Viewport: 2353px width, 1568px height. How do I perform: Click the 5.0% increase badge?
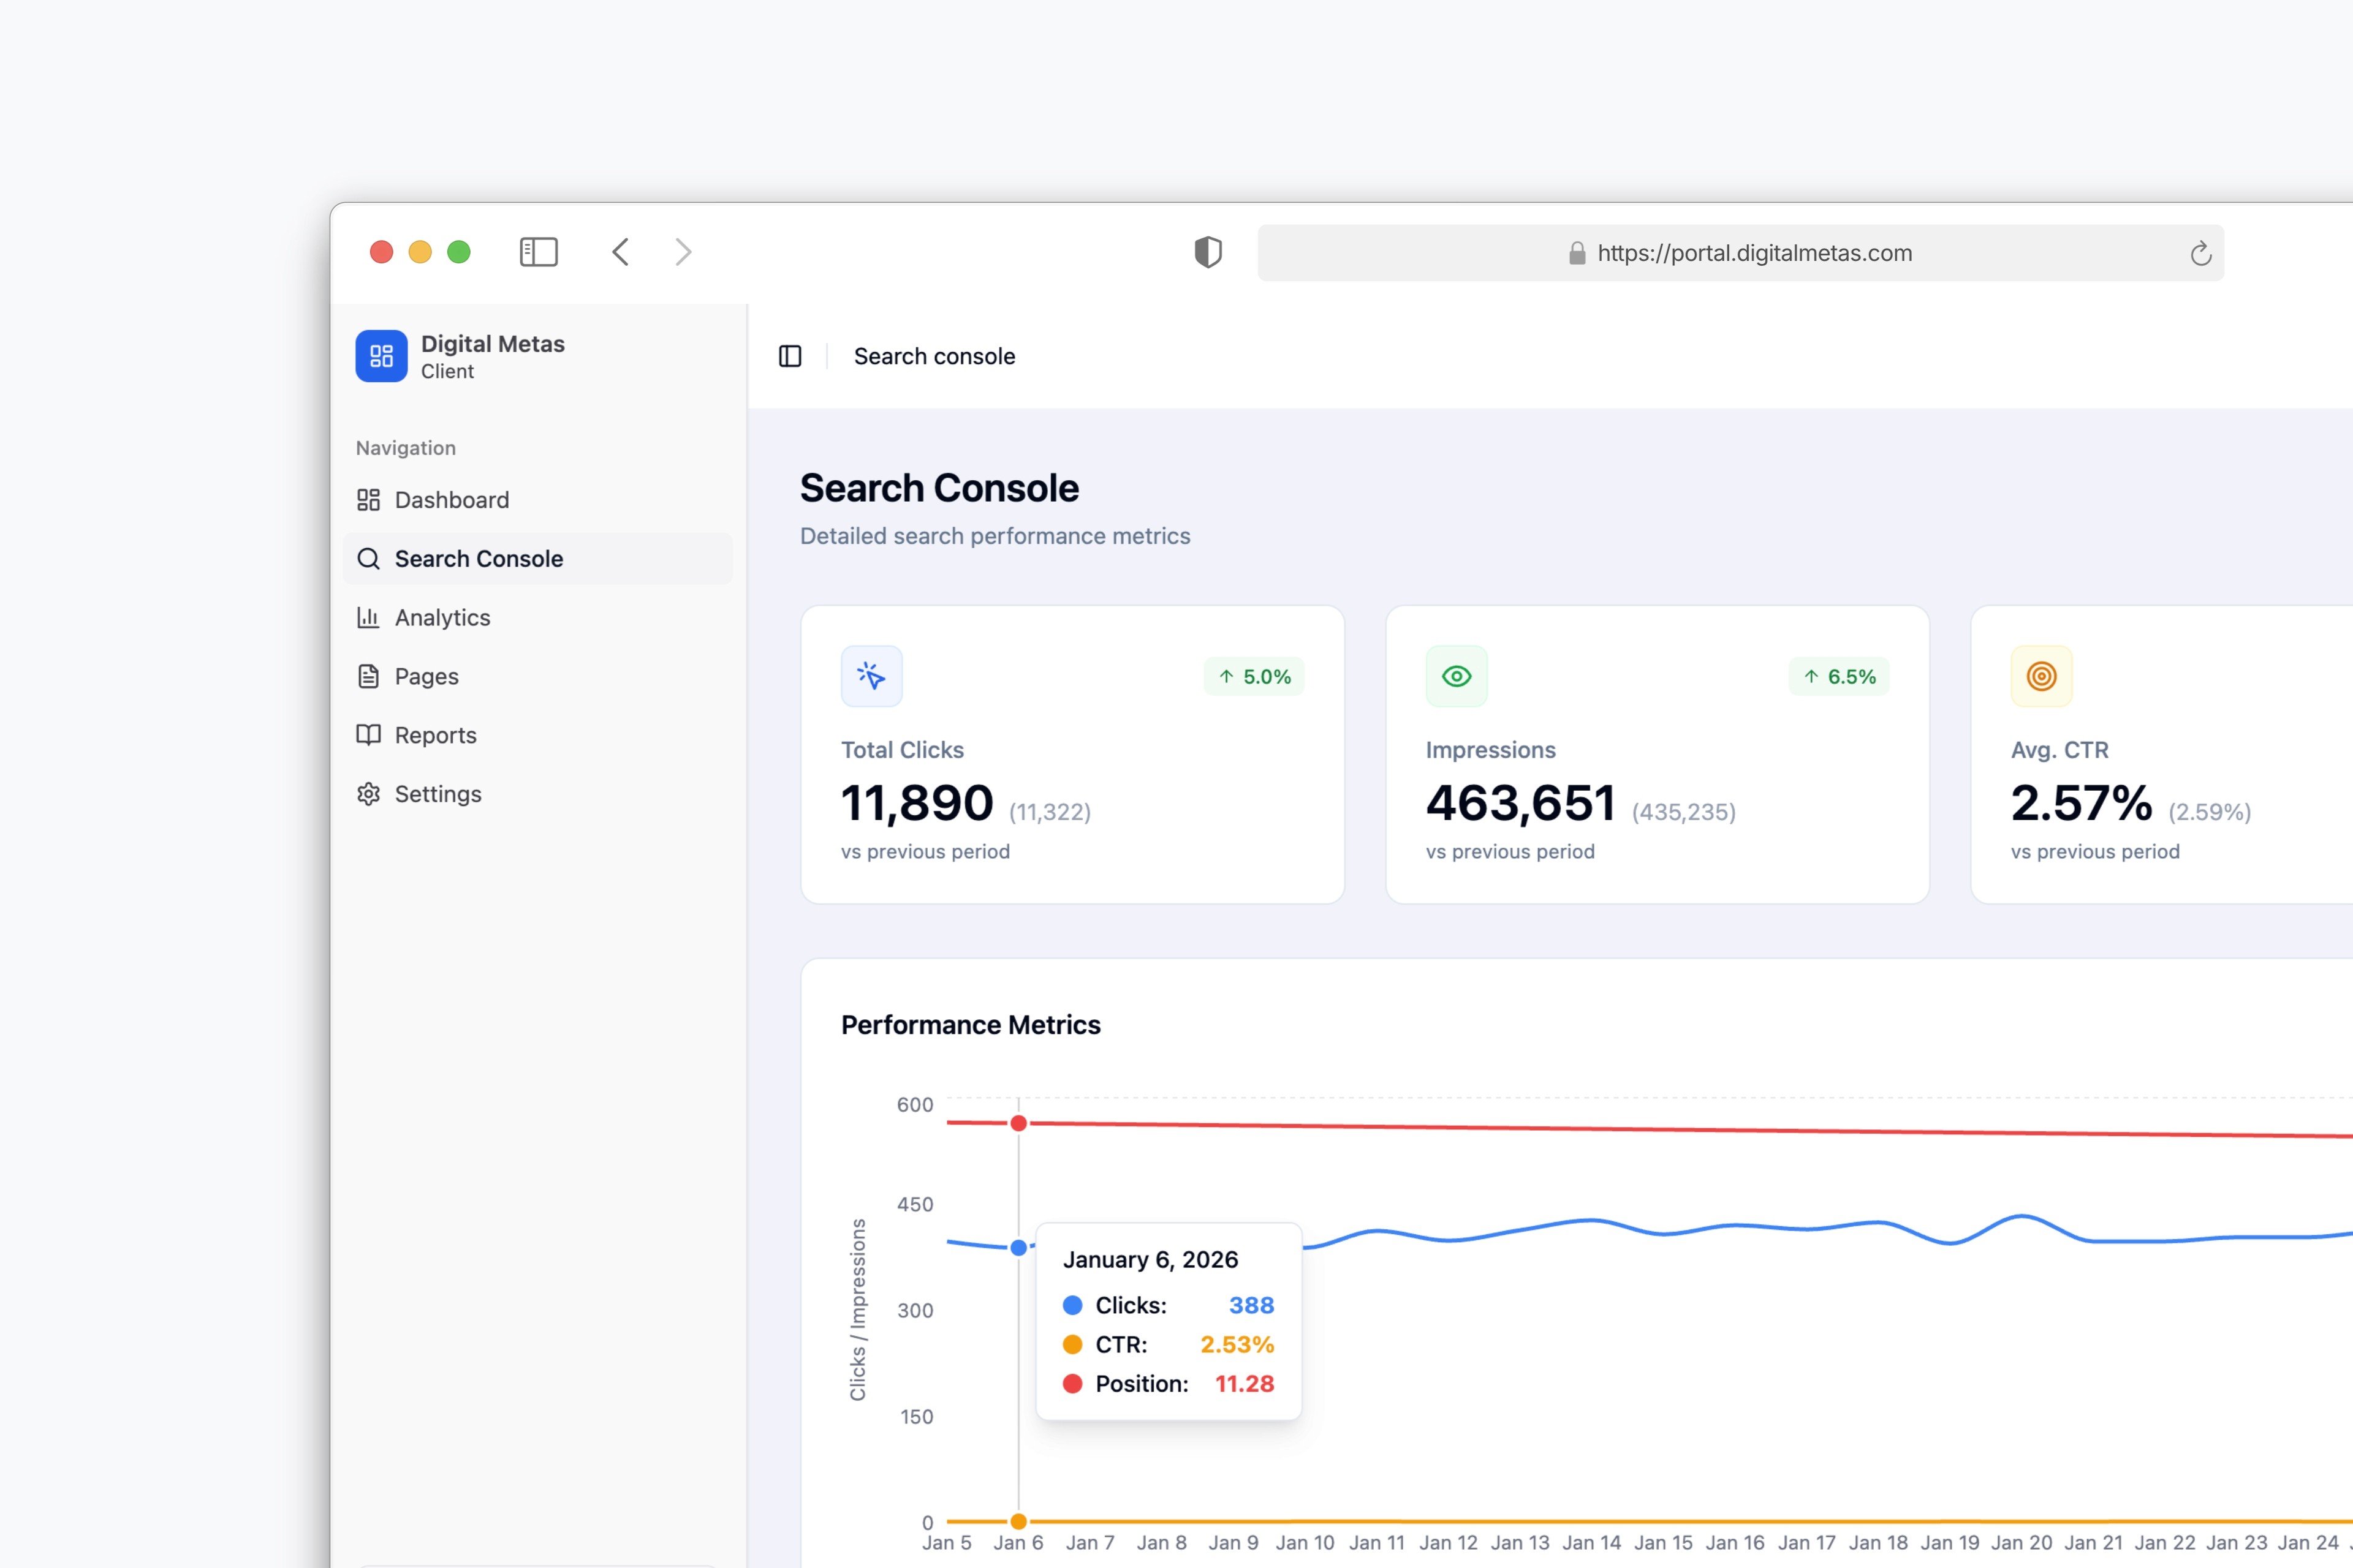(1254, 677)
